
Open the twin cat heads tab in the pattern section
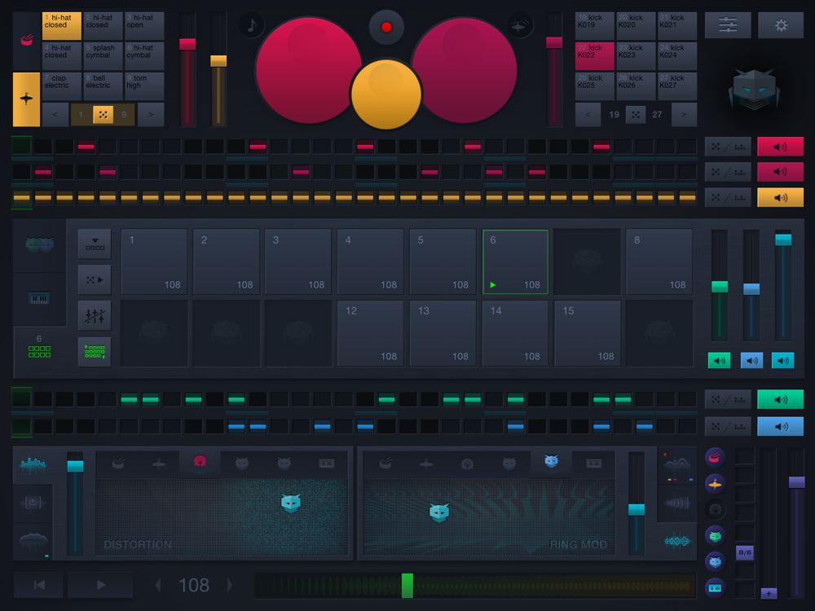[x=39, y=244]
